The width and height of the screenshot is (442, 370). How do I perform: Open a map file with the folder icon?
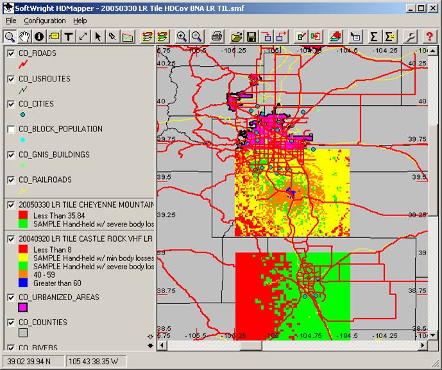pos(236,37)
